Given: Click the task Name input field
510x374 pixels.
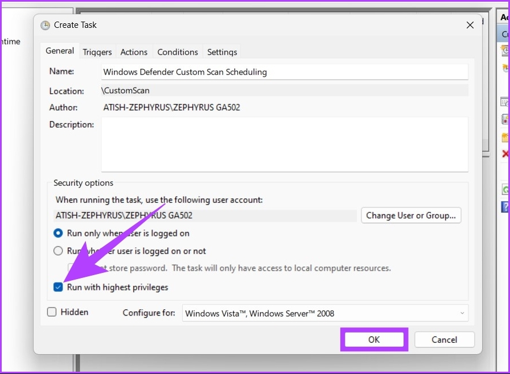Looking at the screenshot, I should coord(285,72).
